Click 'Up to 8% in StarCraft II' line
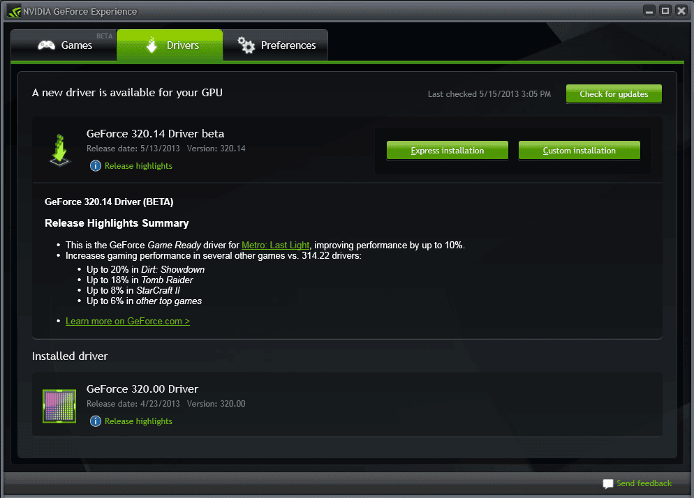694x498 pixels. click(x=133, y=291)
